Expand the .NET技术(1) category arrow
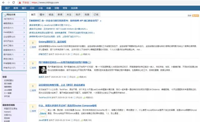Viewport: 200px width, 122px height. 24,19
